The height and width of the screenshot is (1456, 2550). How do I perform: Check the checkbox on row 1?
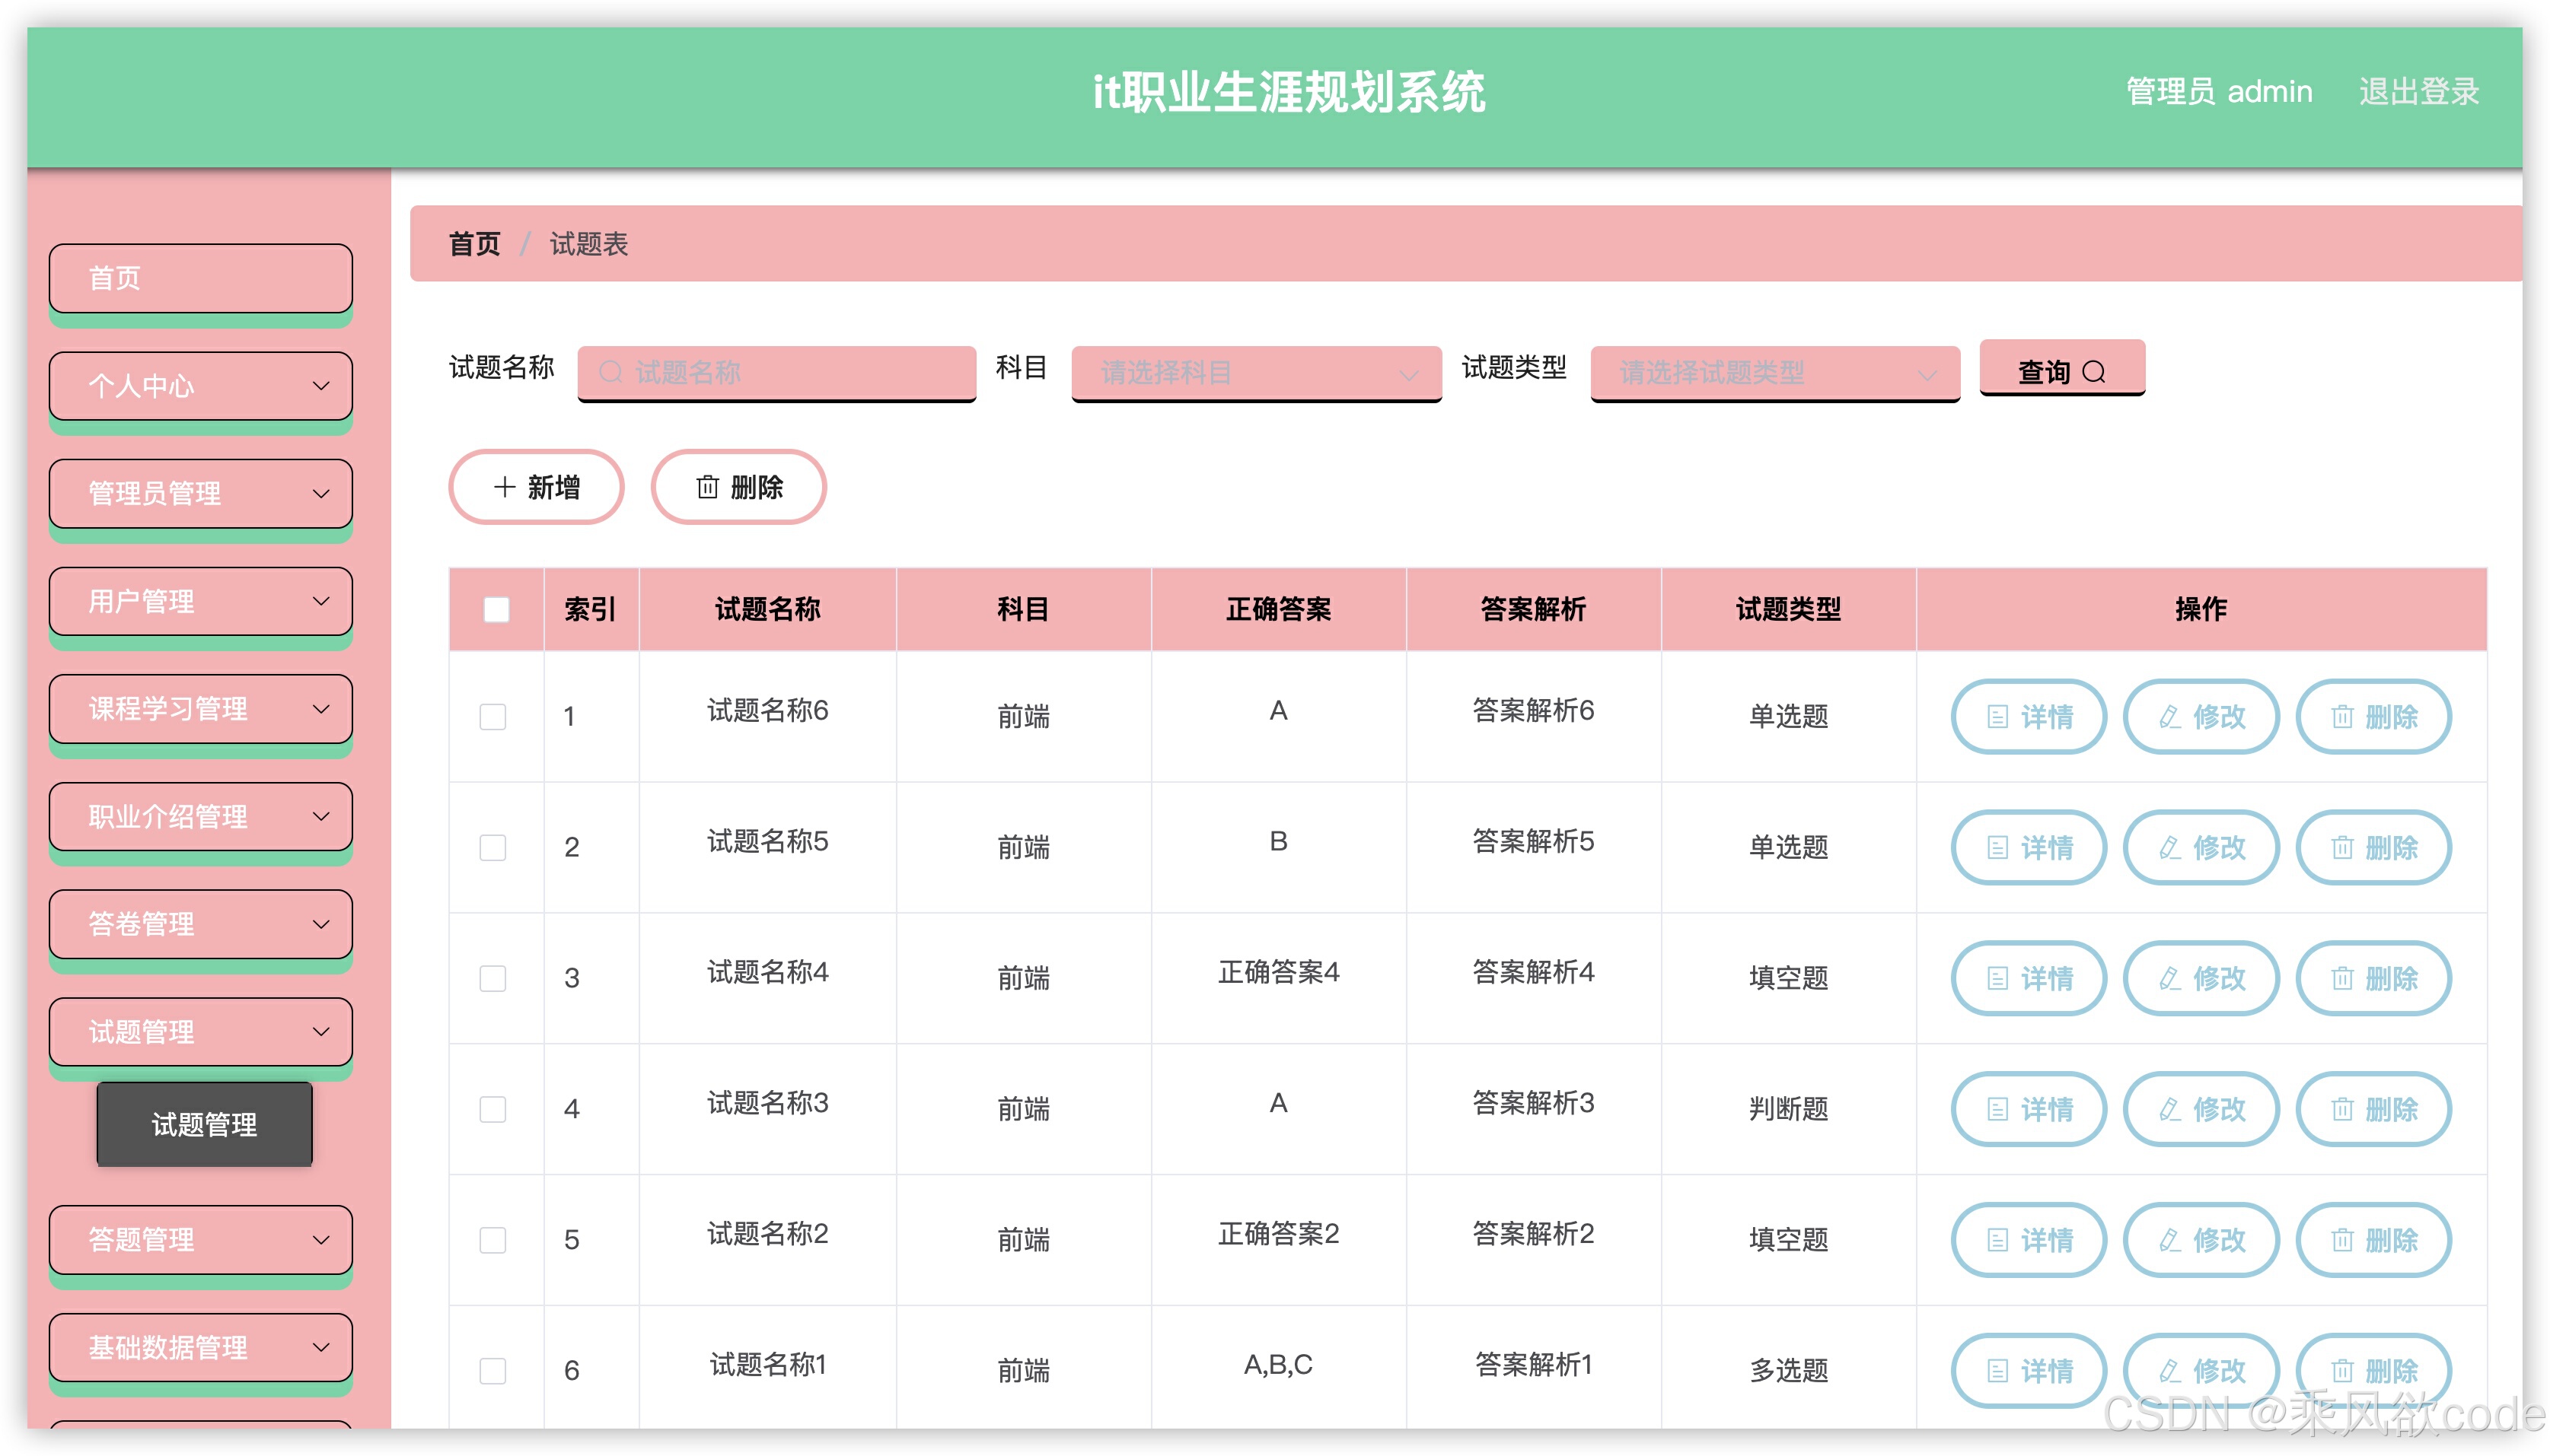pyautogui.click(x=492, y=716)
